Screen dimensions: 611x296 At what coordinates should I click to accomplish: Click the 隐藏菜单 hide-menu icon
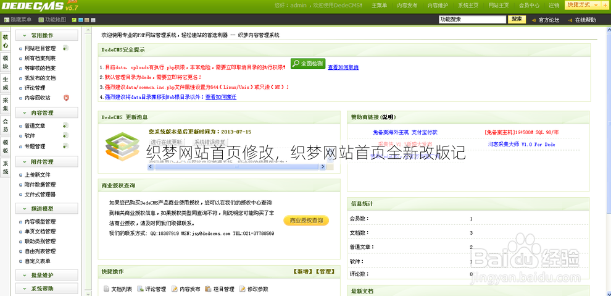[x=6, y=20]
